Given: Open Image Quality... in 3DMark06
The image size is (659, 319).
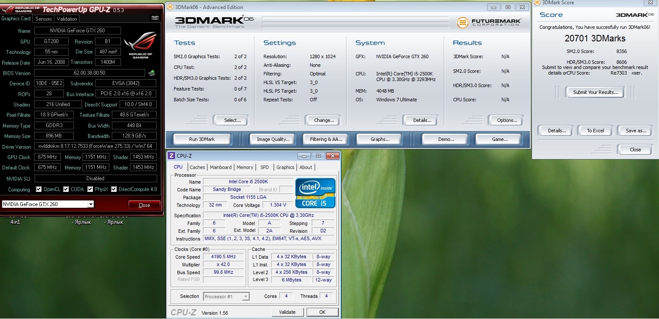Looking at the screenshot, I should click(273, 139).
